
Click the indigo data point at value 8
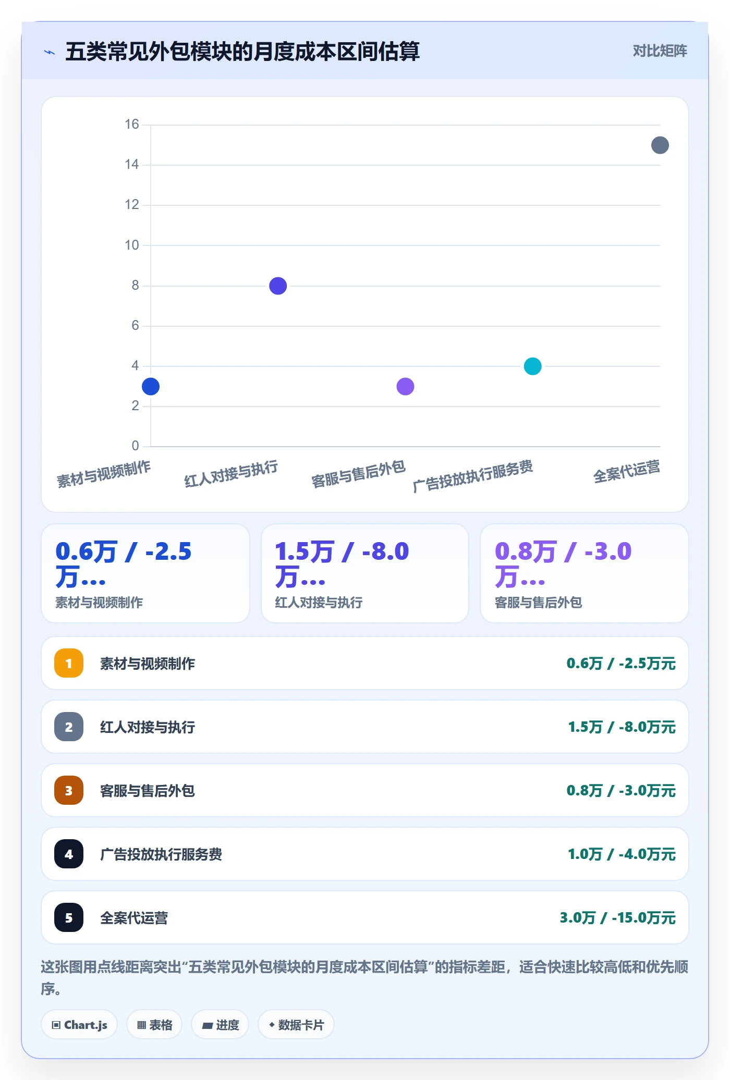pyautogui.click(x=278, y=286)
